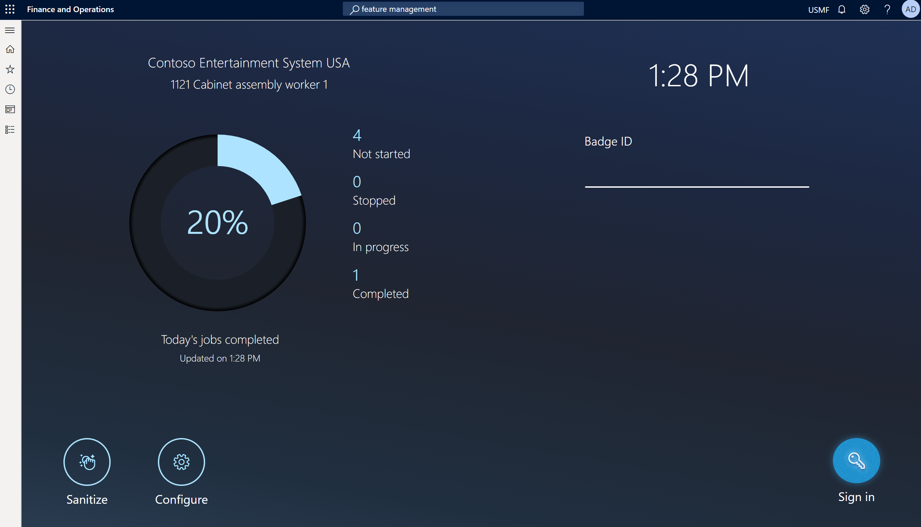Open Favorites star in sidebar

pos(10,69)
